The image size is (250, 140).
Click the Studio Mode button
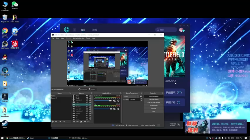(154, 105)
